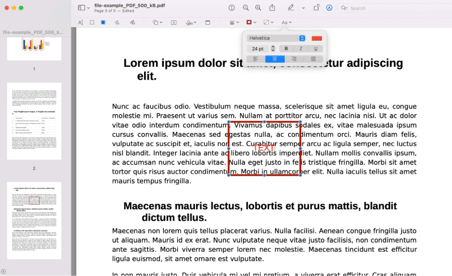The image size is (452, 276).
Task: Toggle Italic text formatting
Action: pyautogui.click(x=301, y=49)
